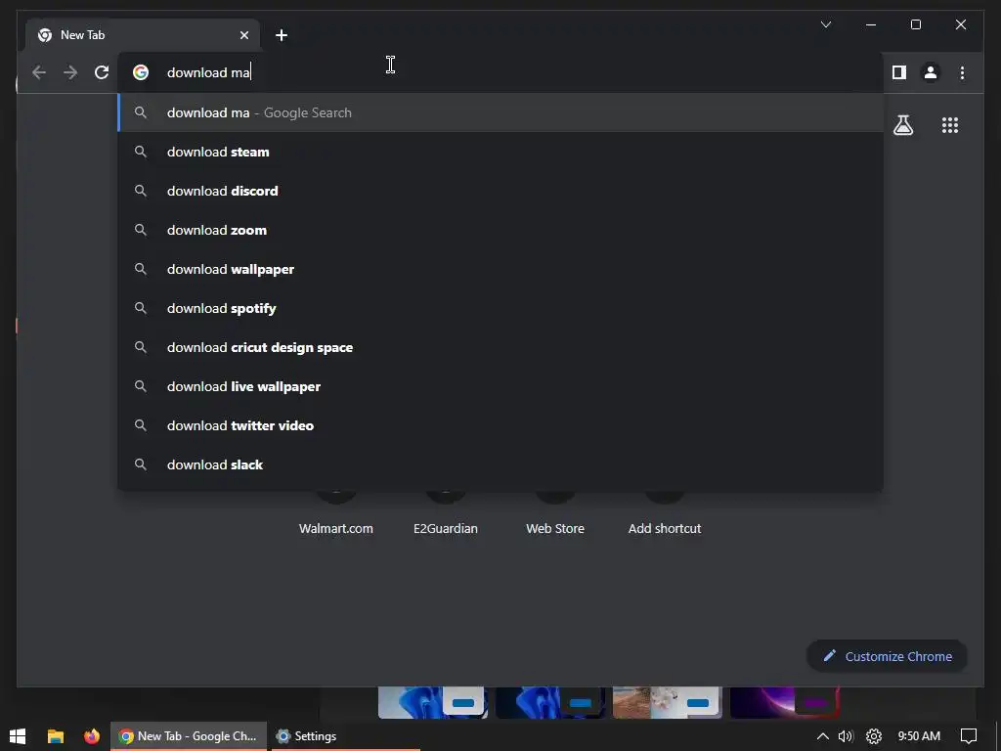Select the New Tab browser tab
1001x751 pixels.
[x=143, y=35]
